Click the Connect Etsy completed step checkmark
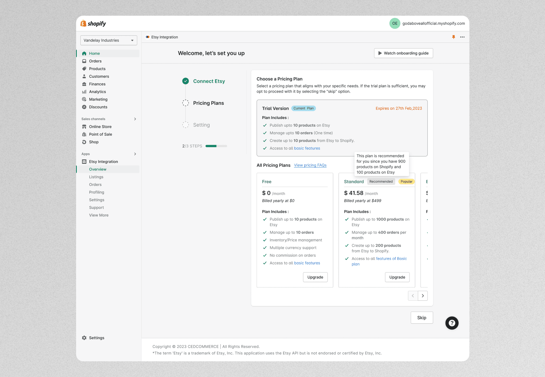Viewport: 545px width, 377px height. [x=185, y=81]
